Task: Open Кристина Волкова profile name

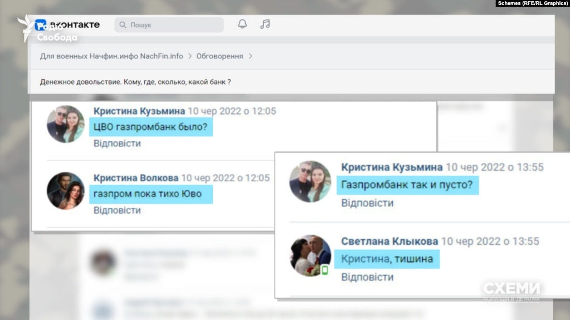Action: coord(136,178)
